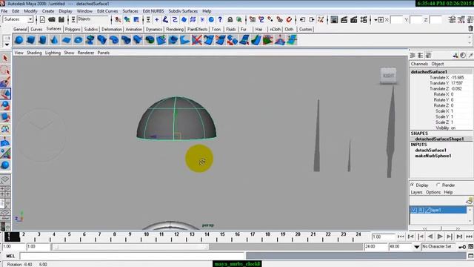
Task: Select the Soft Modification tool
Action: tap(5, 142)
